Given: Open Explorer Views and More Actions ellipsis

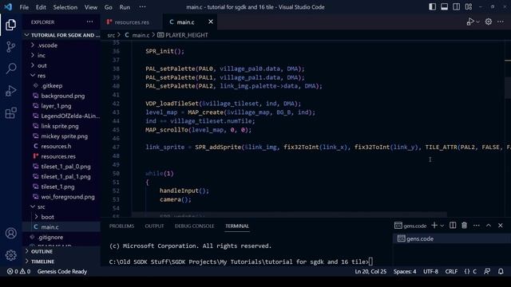Looking at the screenshot, I should pyautogui.click(x=89, y=22).
